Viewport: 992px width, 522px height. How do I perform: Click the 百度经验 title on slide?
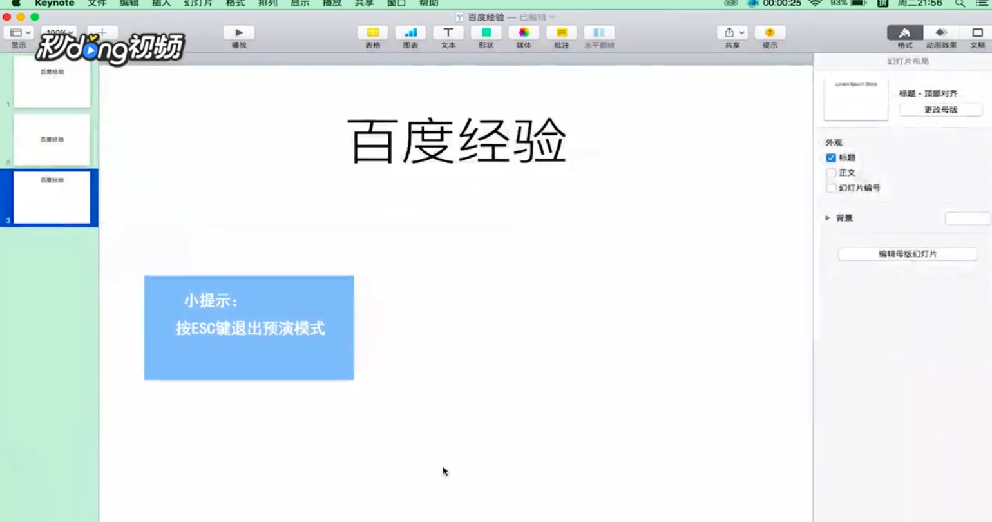click(457, 141)
